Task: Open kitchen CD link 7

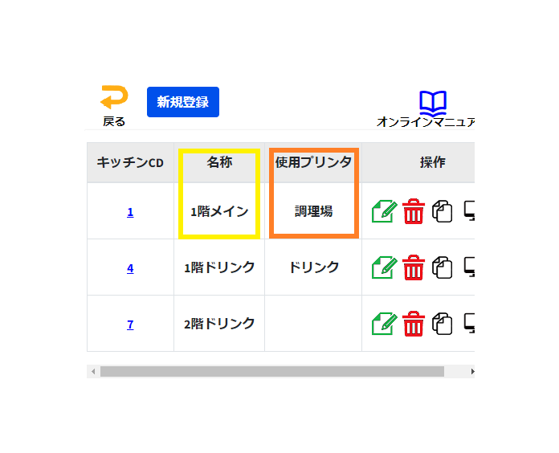Action: tap(130, 324)
